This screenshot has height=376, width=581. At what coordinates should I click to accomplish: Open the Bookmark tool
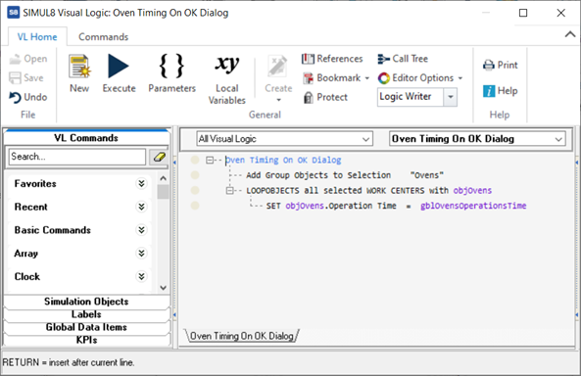pos(332,78)
